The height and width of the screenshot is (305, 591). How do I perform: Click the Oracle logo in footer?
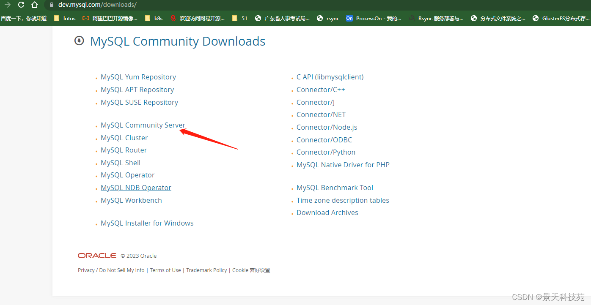[97, 256]
